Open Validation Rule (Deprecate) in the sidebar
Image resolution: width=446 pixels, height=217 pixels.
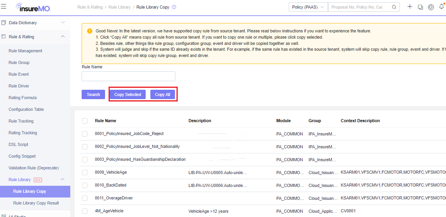(x=34, y=168)
